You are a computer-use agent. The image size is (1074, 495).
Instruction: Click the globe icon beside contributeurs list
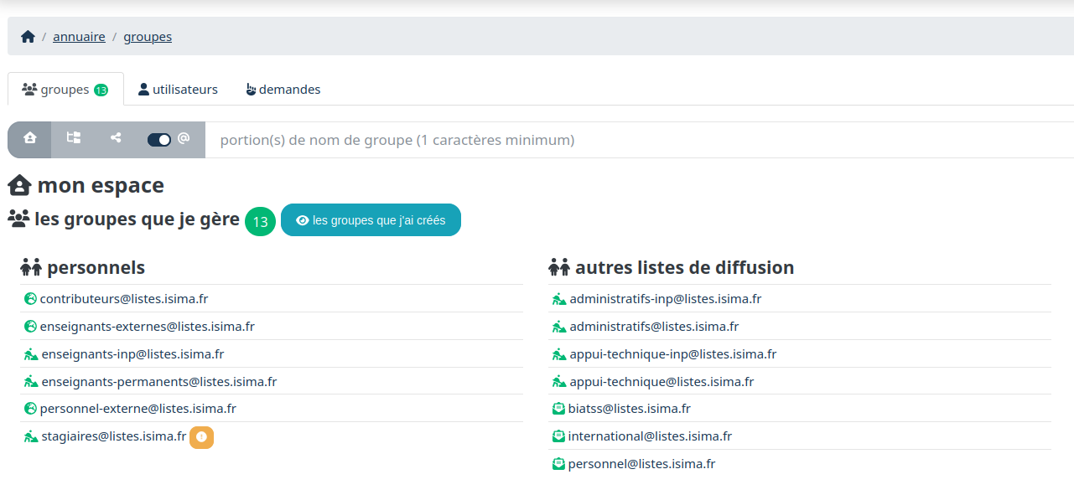click(x=29, y=298)
